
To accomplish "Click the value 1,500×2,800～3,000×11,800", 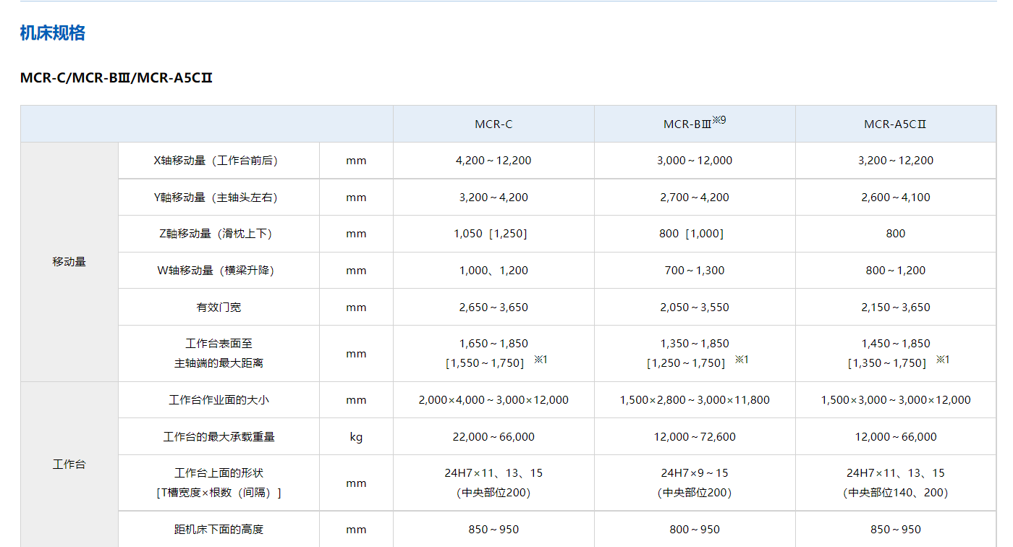I will click(x=695, y=399).
